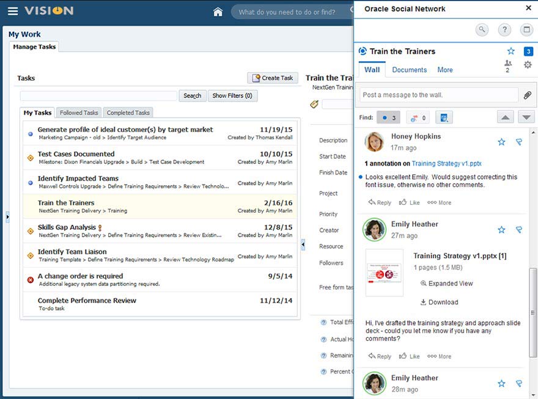Open the blue unread count badge
Viewport: 538px width, 399px height.
[528, 51]
